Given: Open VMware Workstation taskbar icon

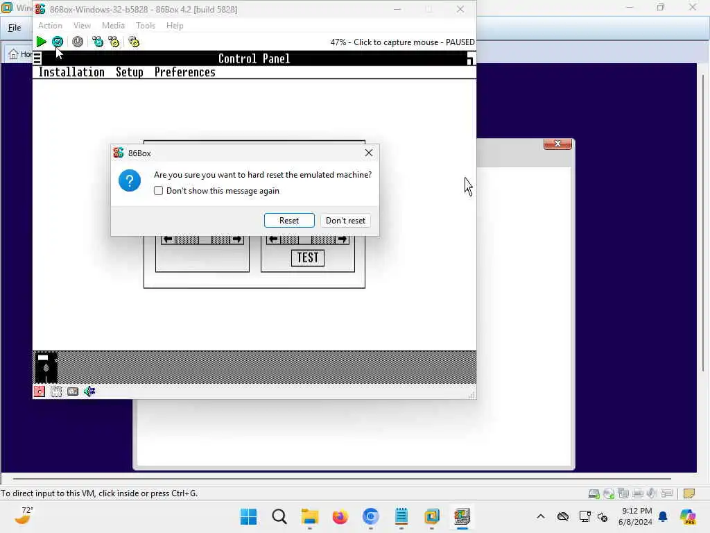Looking at the screenshot, I should click(431, 516).
